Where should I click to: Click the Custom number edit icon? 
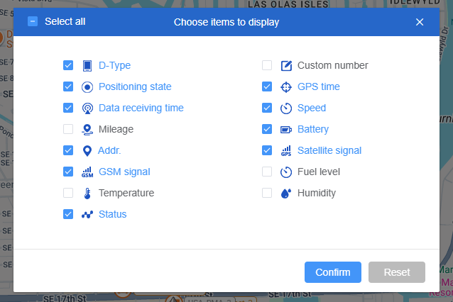tap(286, 66)
